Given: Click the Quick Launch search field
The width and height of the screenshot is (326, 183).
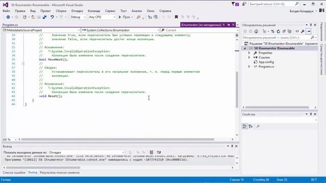Looking at the screenshot, I should point(274,4).
